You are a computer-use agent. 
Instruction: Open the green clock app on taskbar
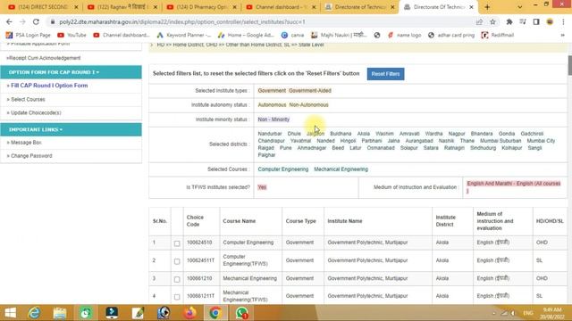click(86, 313)
